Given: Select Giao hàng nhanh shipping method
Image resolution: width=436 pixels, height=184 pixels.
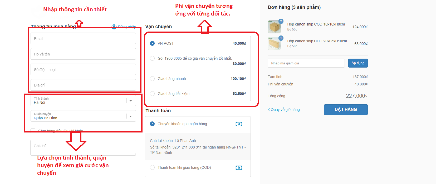Looking at the screenshot, I should click(152, 79).
